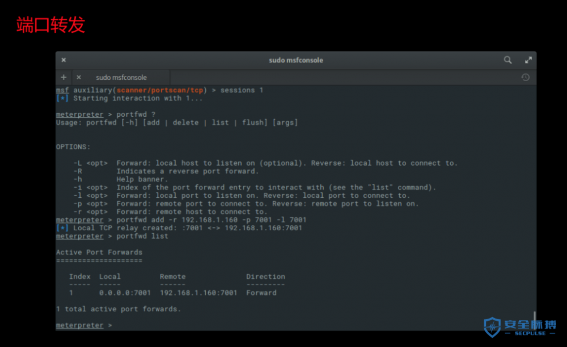Toggle fullscreen with the expand arrows icon

528,60
